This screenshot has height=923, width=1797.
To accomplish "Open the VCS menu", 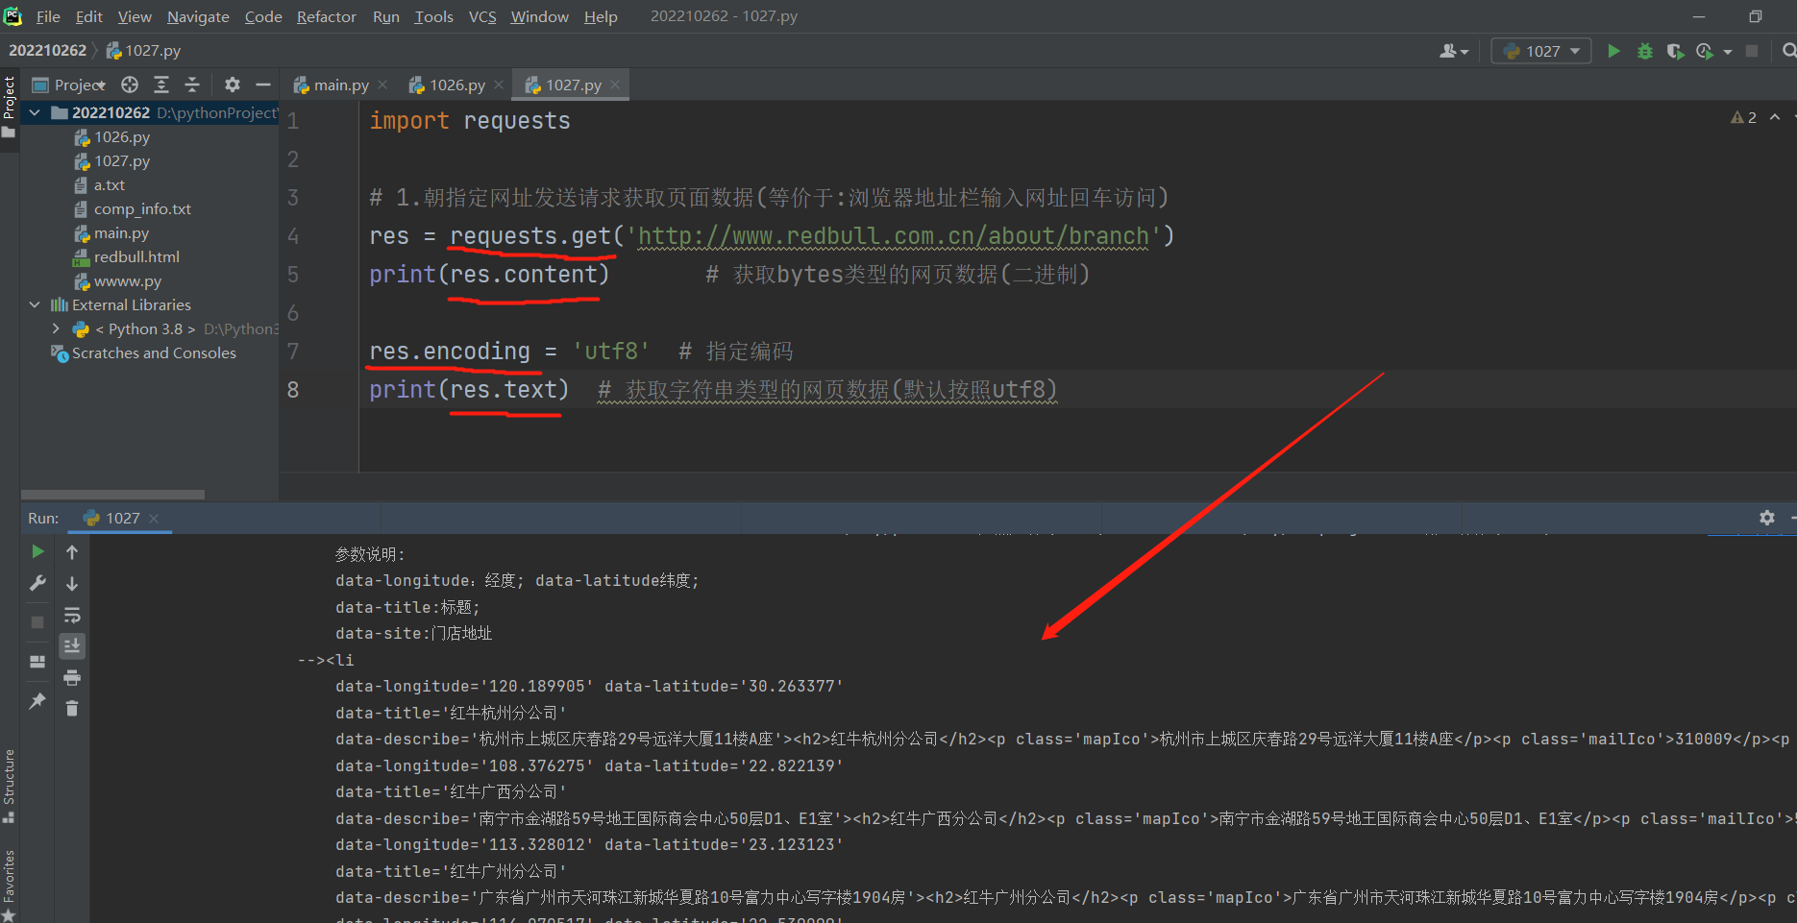I will [482, 16].
